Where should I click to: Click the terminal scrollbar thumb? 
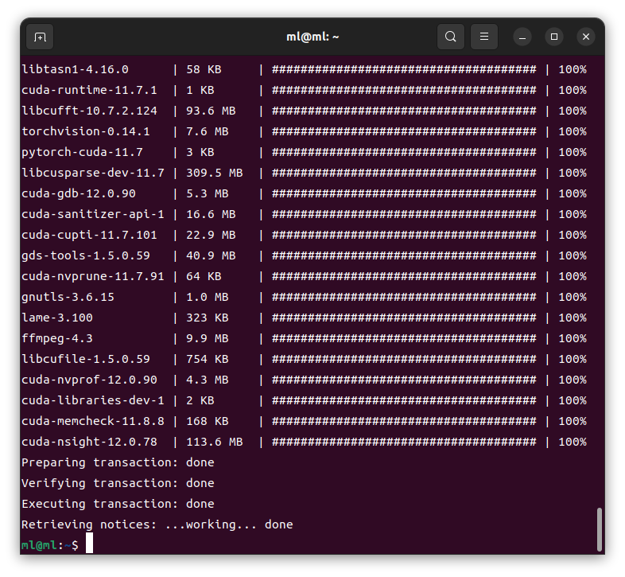click(599, 529)
